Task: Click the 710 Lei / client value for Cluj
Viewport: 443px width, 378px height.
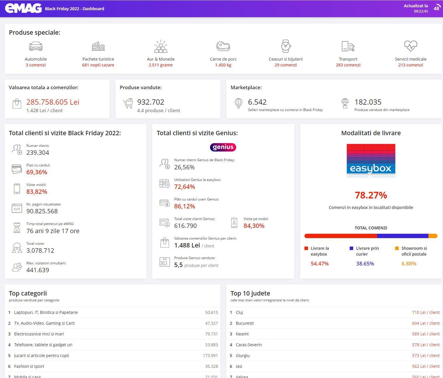Action: click(x=426, y=312)
